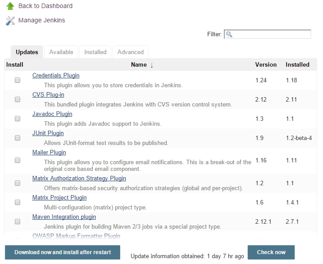Click the Check now button
The image size is (323, 264).
271,252
